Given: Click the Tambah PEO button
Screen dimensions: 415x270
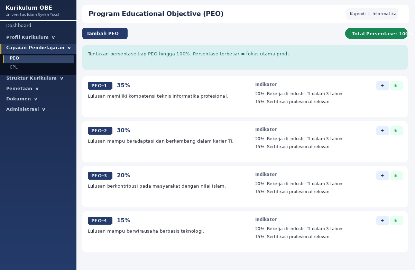Looking at the screenshot, I should click(105, 34).
